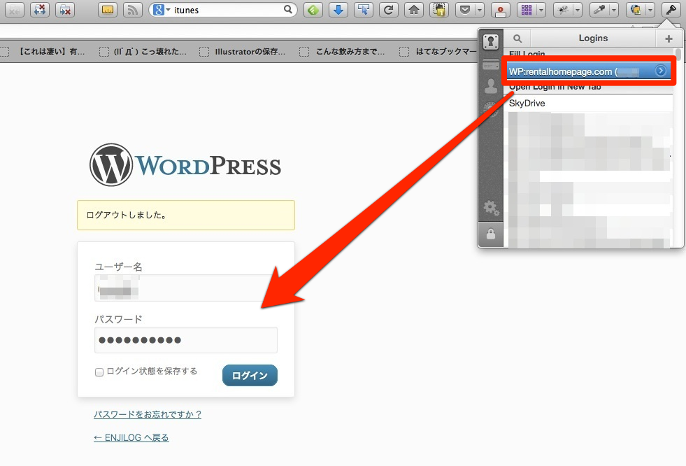Screen dimensions: 686x466
Task: Click the satellite-like toolbar icon
Action: [x=563, y=10]
